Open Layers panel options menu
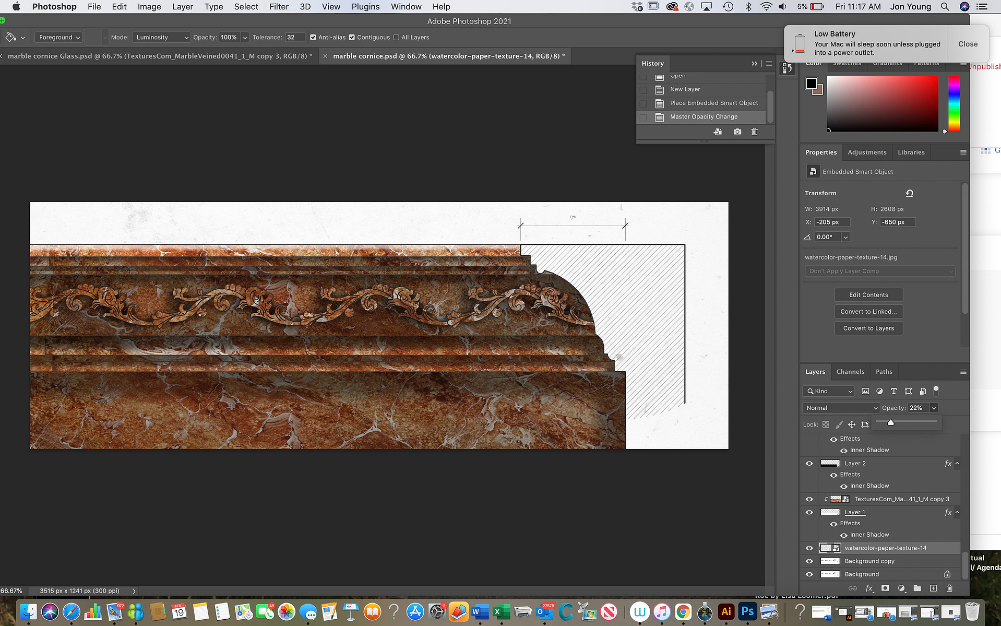Screen dimensions: 1001x626 click(x=963, y=372)
